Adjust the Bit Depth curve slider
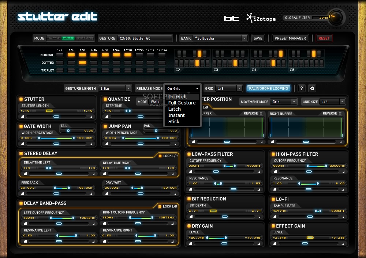 tap(225, 217)
